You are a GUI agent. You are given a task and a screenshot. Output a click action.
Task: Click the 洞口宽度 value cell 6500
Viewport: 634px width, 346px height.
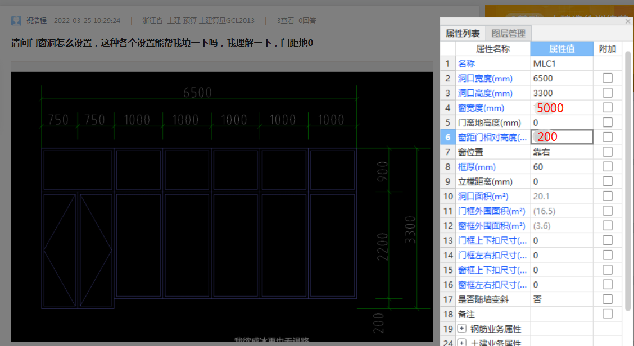[x=561, y=79]
